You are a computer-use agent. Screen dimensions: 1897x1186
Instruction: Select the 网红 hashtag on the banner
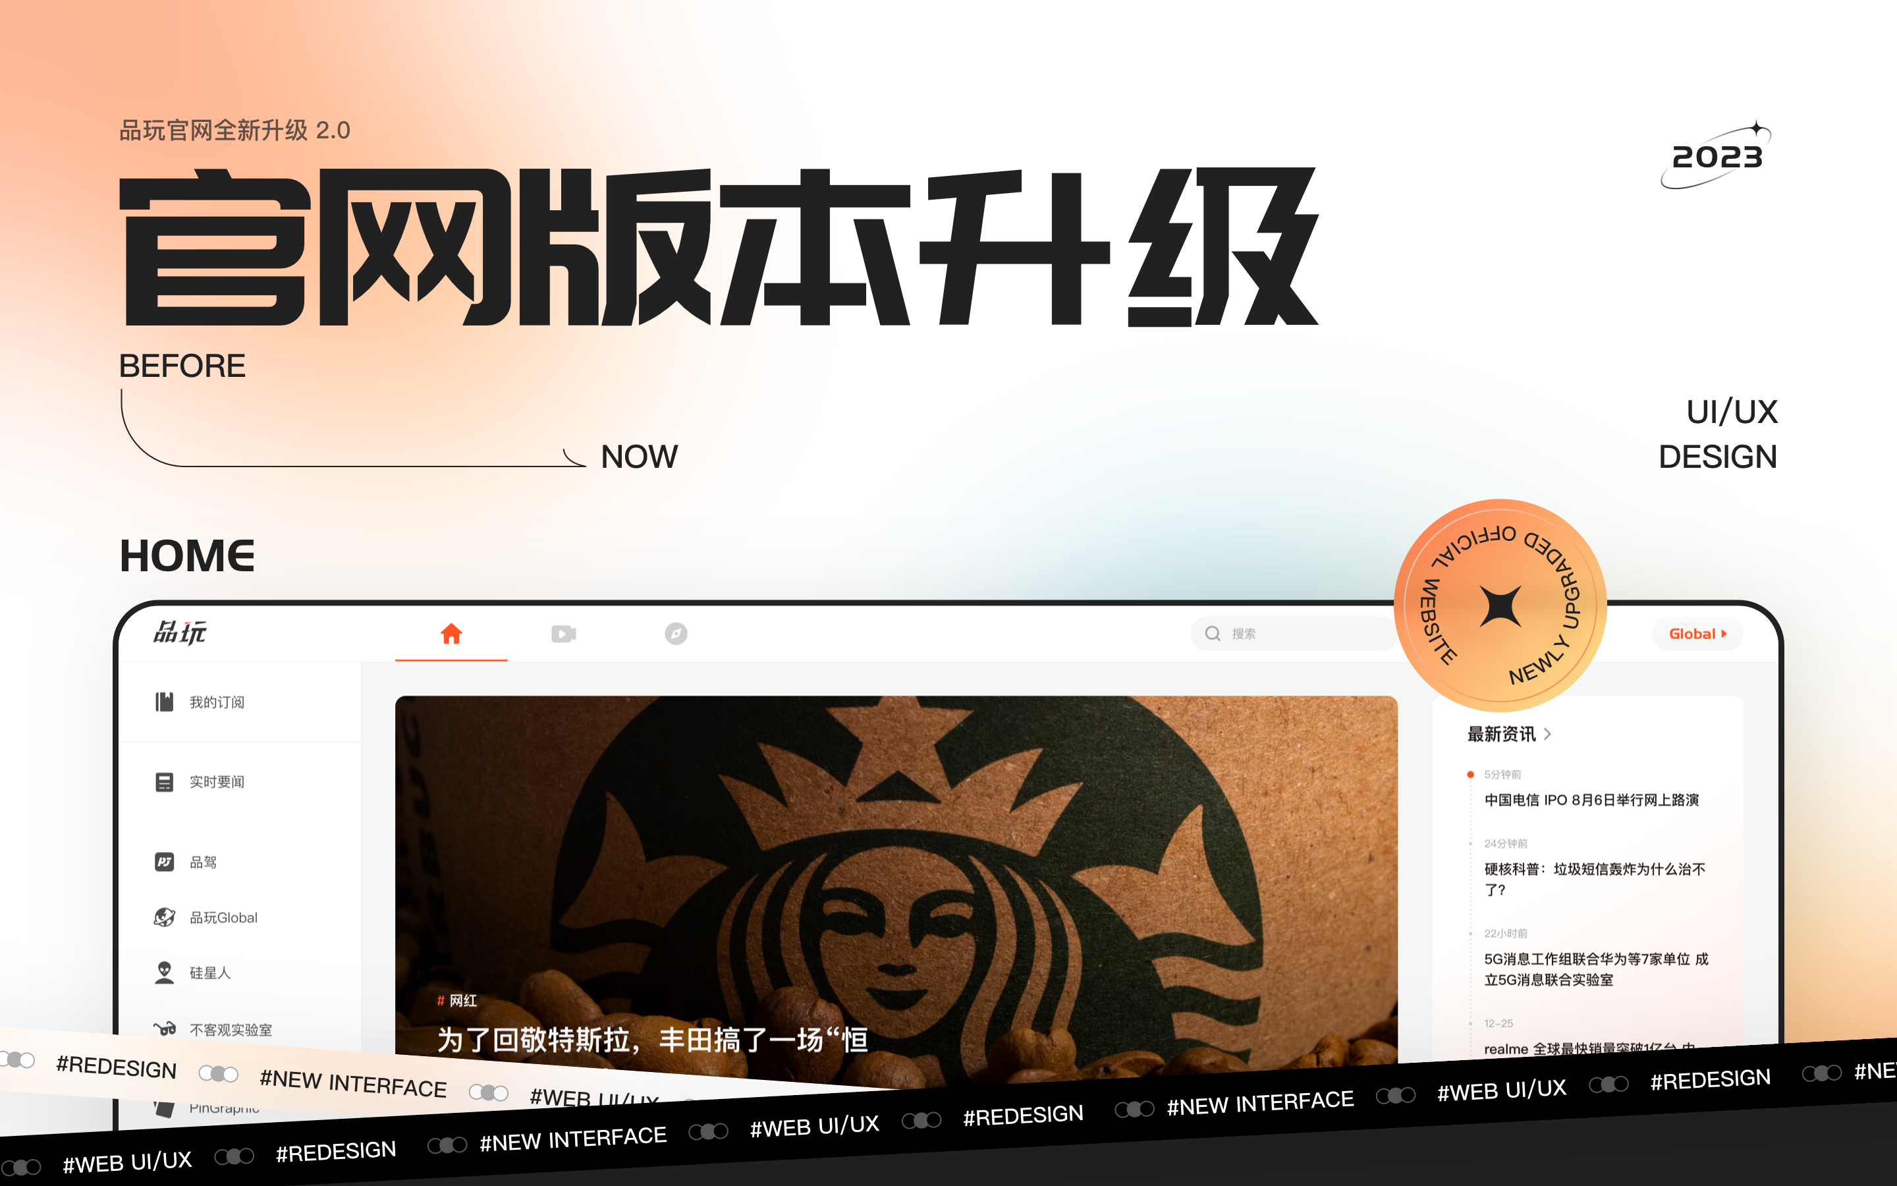tap(462, 1000)
